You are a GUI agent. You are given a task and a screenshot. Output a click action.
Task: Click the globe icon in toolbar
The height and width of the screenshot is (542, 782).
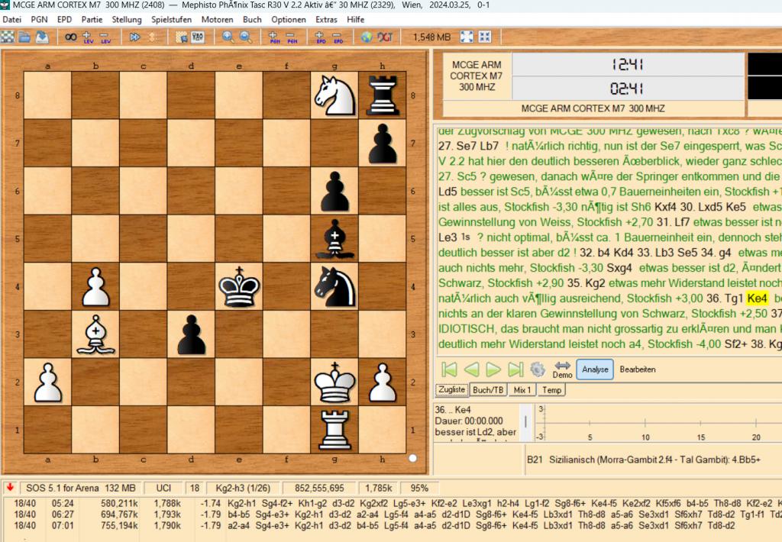pyautogui.click(x=367, y=37)
